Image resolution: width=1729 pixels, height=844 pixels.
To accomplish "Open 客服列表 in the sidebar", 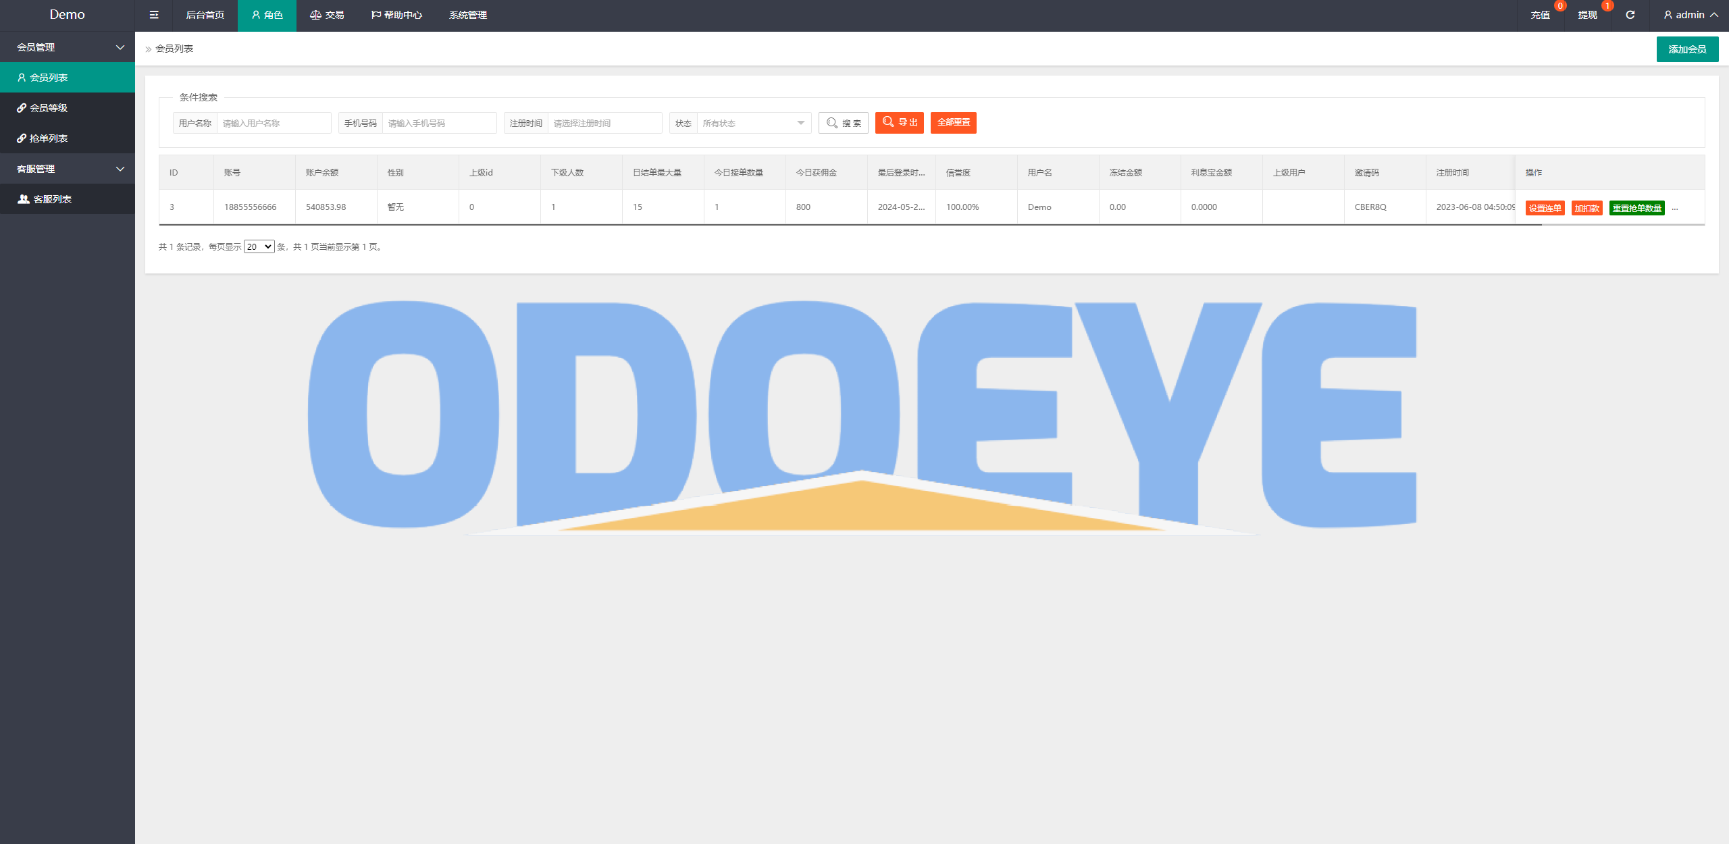I will pyautogui.click(x=68, y=199).
